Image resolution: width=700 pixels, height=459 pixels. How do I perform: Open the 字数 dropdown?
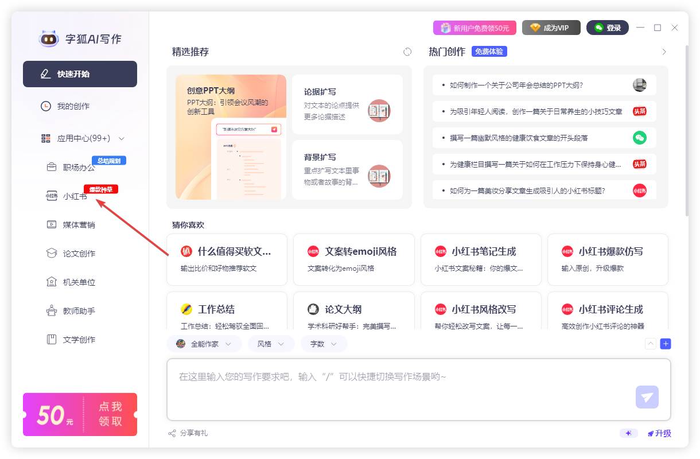point(324,344)
